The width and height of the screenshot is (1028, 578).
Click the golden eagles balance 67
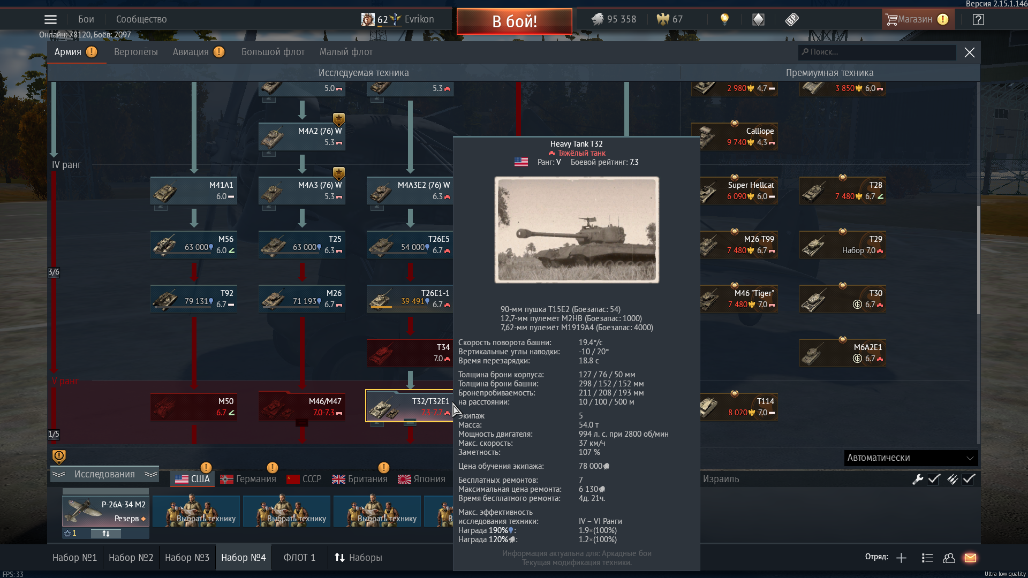click(670, 19)
